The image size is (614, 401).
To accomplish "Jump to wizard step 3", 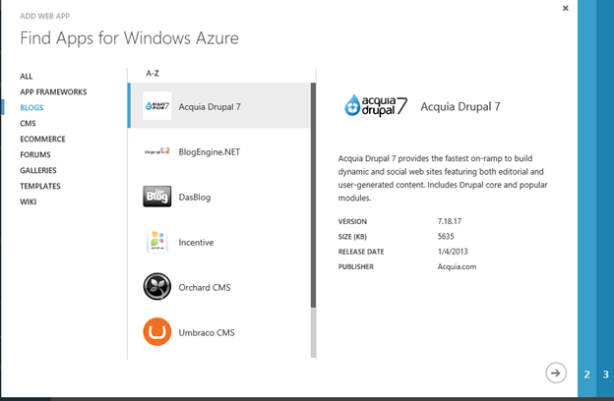I will click(605, 374).
